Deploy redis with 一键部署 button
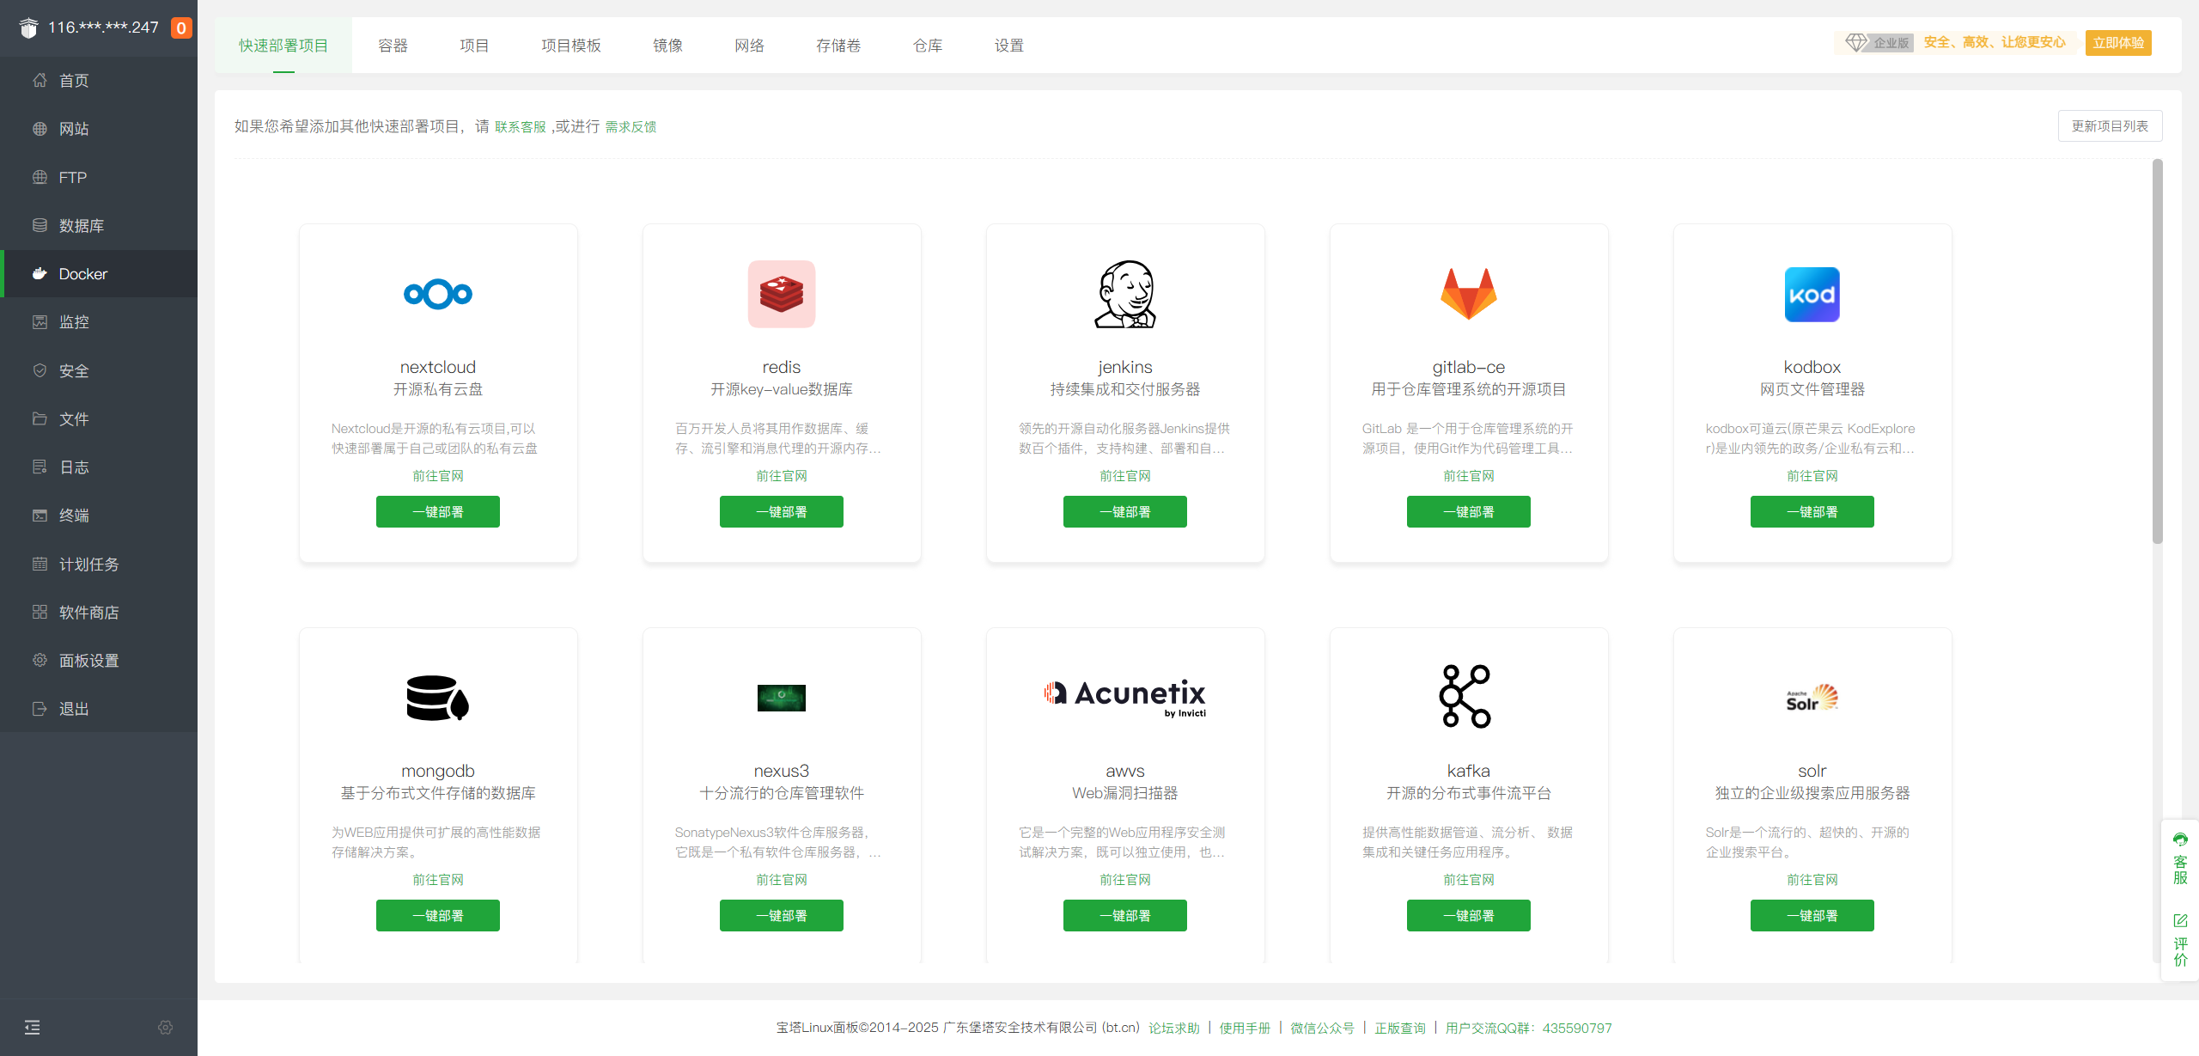Image resolution: width=2199 pixels, height=1056 pixels. 781,512
